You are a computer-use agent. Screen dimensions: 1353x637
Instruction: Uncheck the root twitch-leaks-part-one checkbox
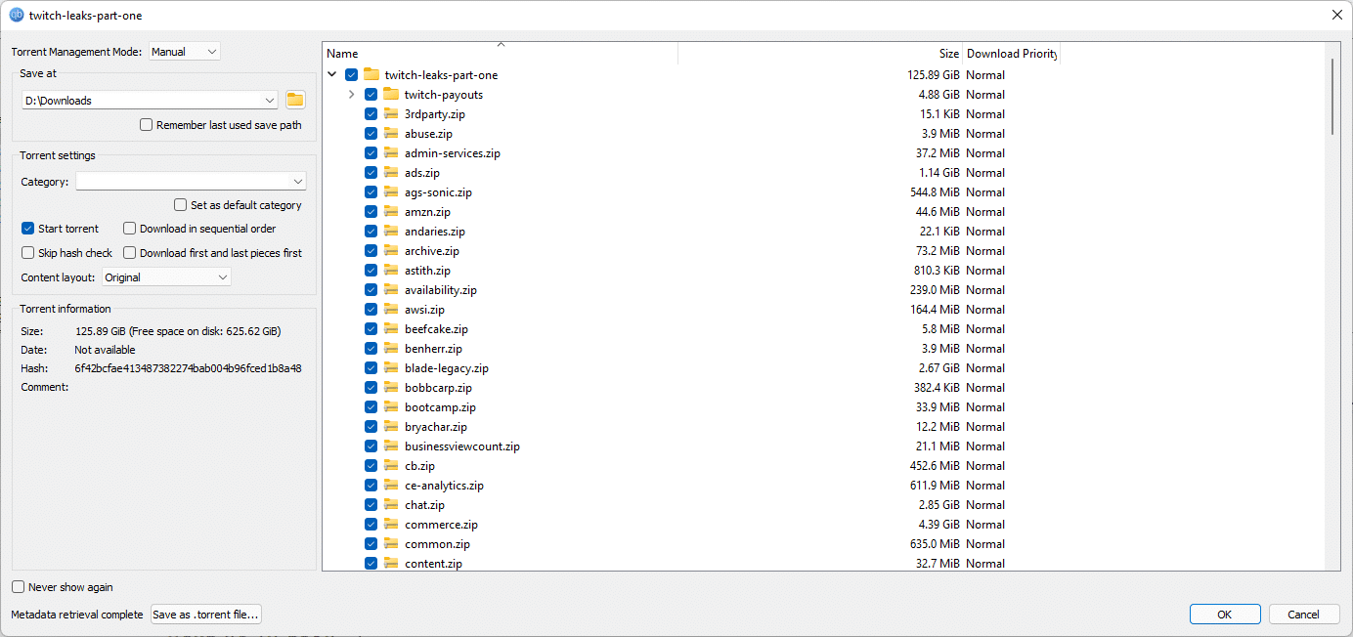tap(352, 74)
